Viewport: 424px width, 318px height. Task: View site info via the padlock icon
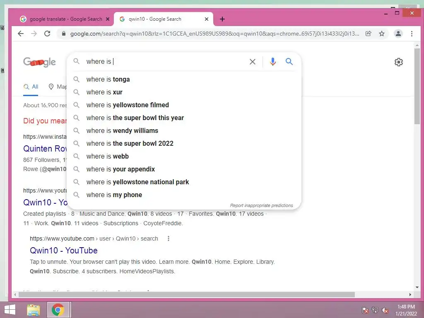point(64,34)
